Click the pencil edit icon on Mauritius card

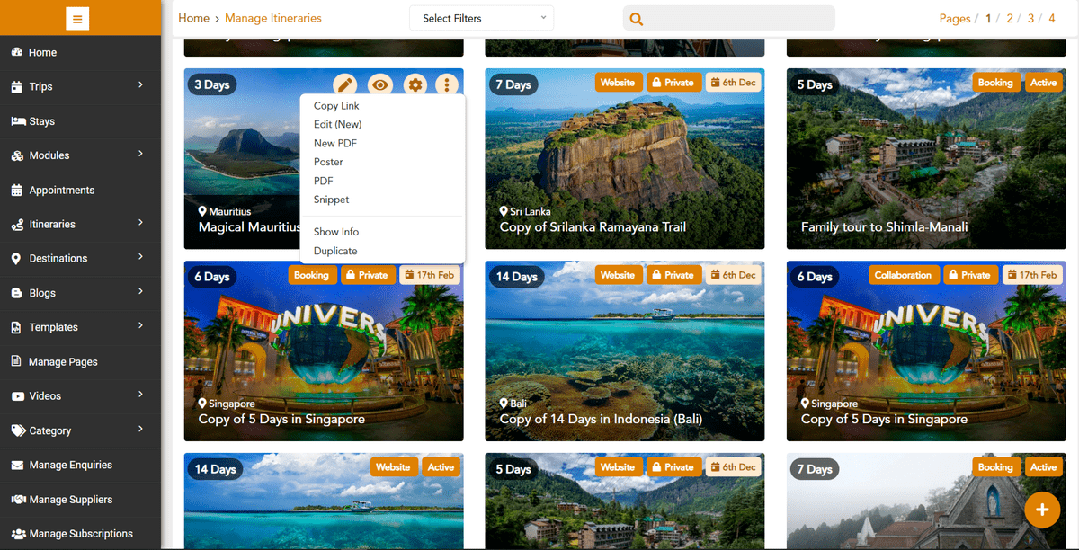coord(345,84)
